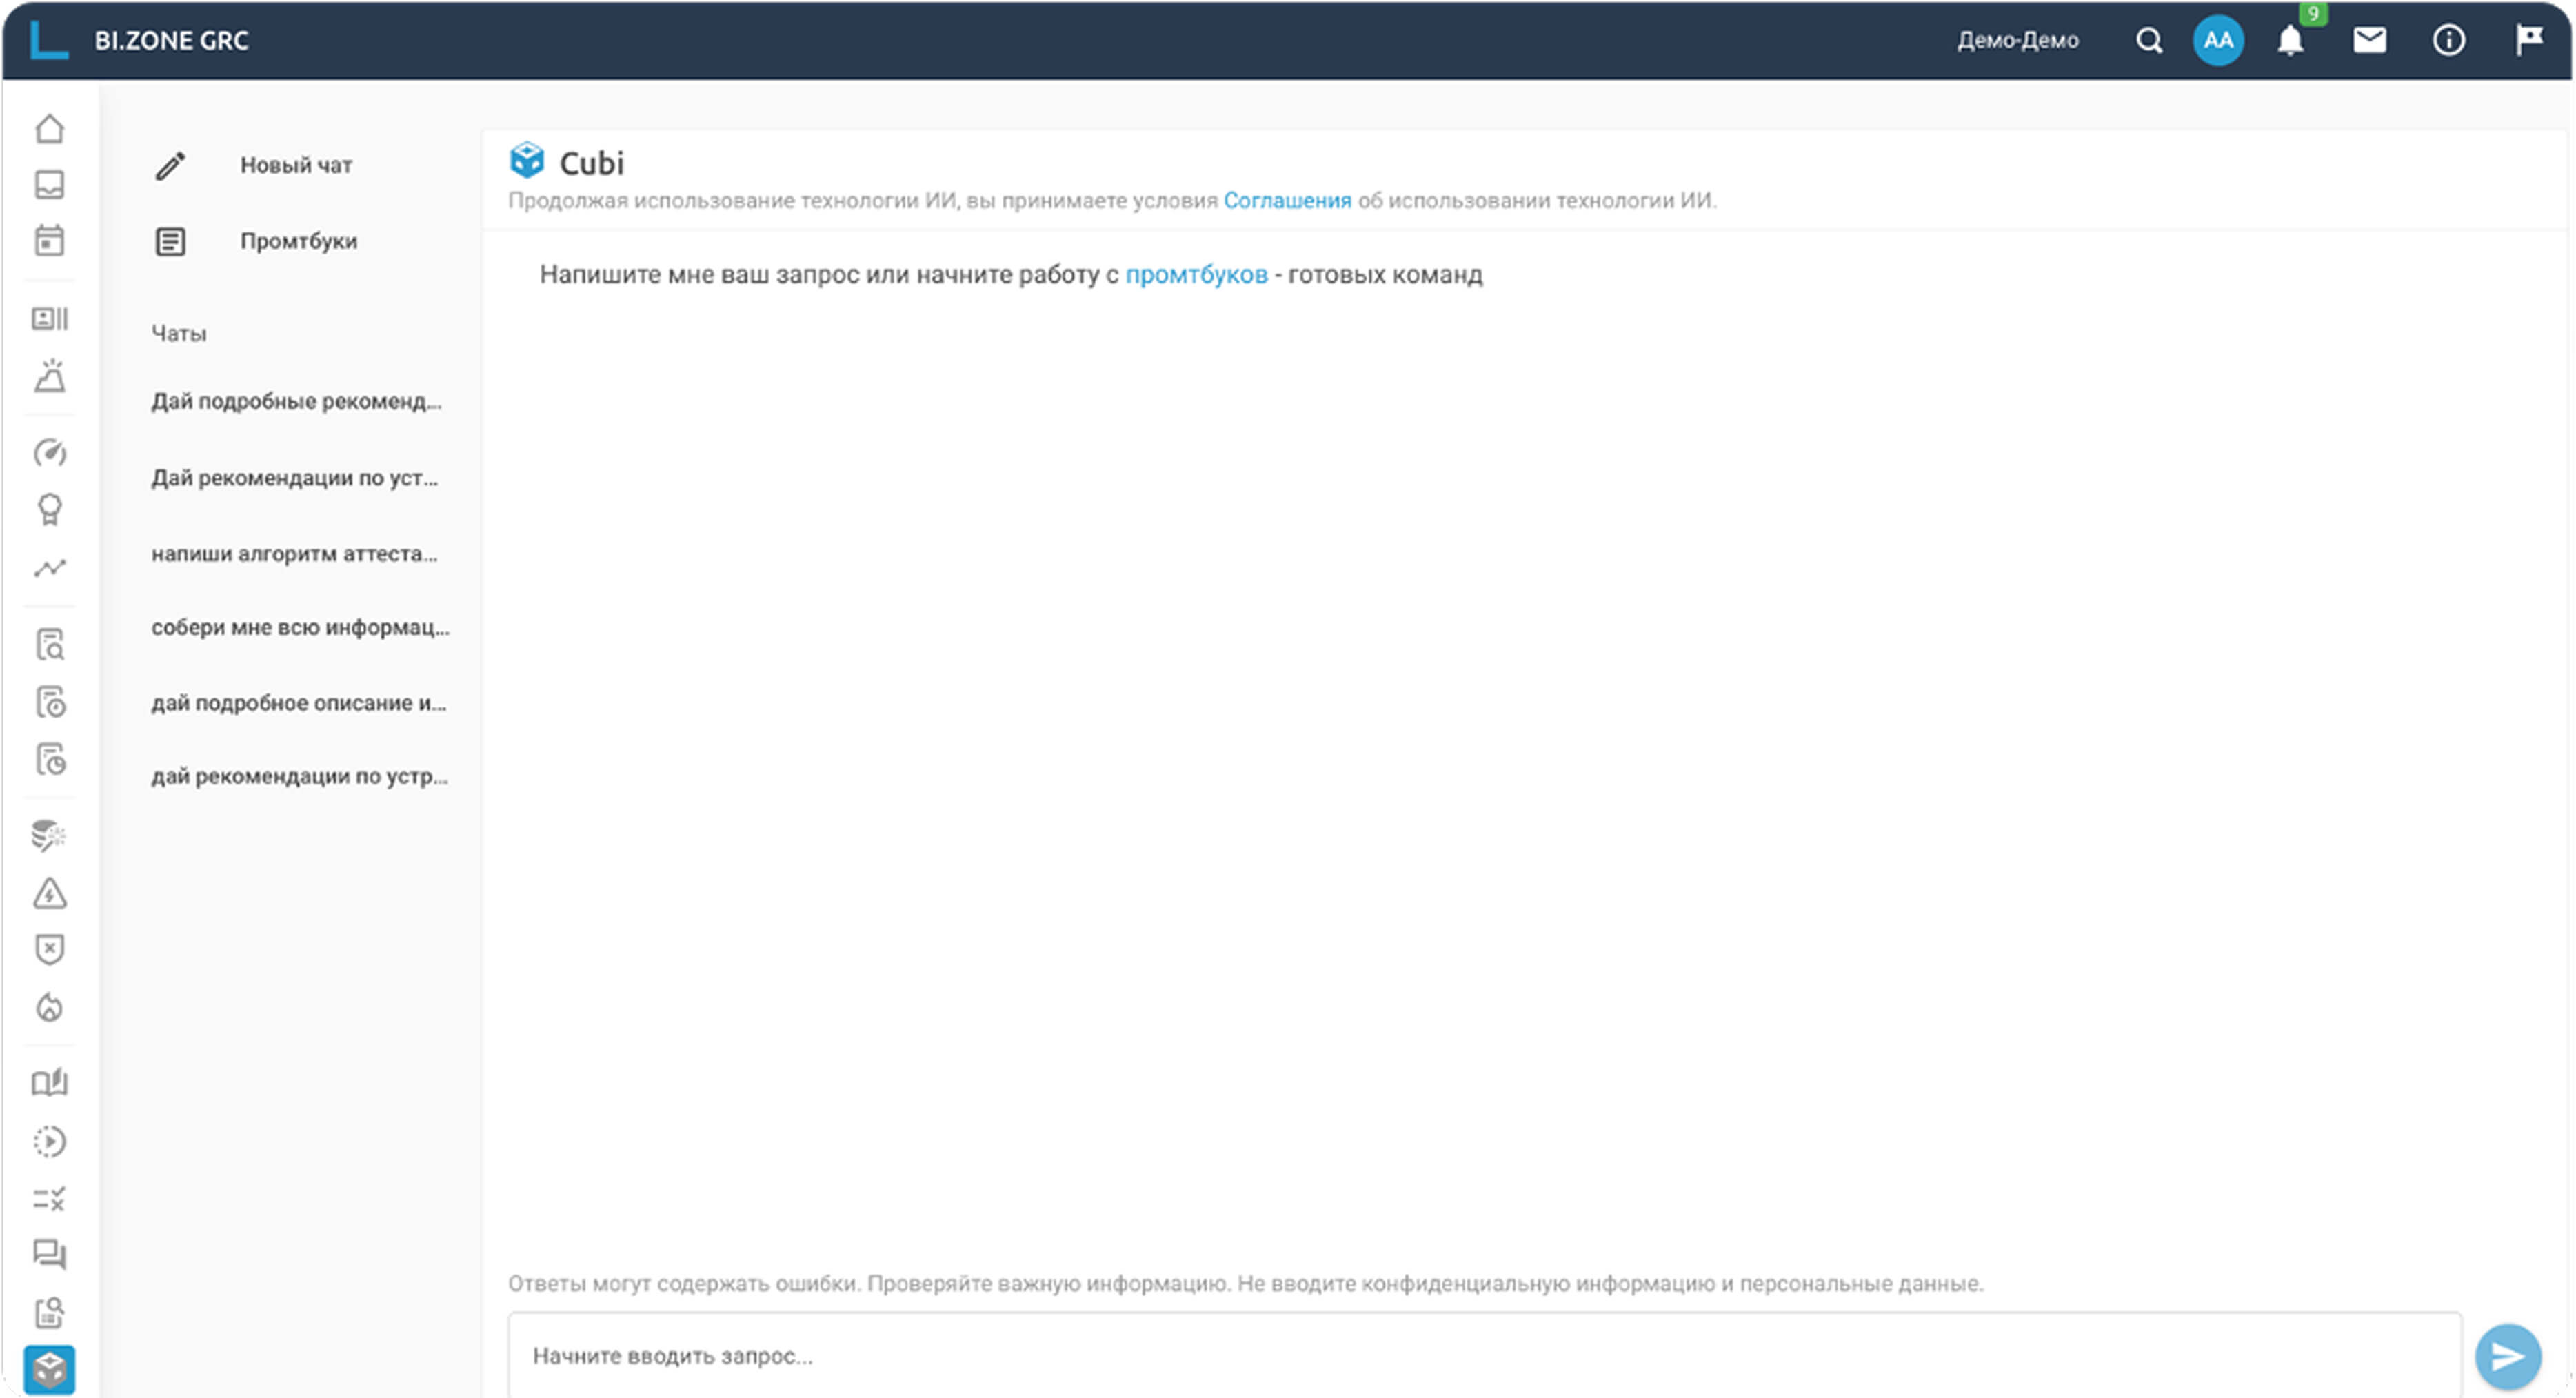The image size is (2576, 1398).
Task: Open the info circle icon
Action: tap(2448, 40)
